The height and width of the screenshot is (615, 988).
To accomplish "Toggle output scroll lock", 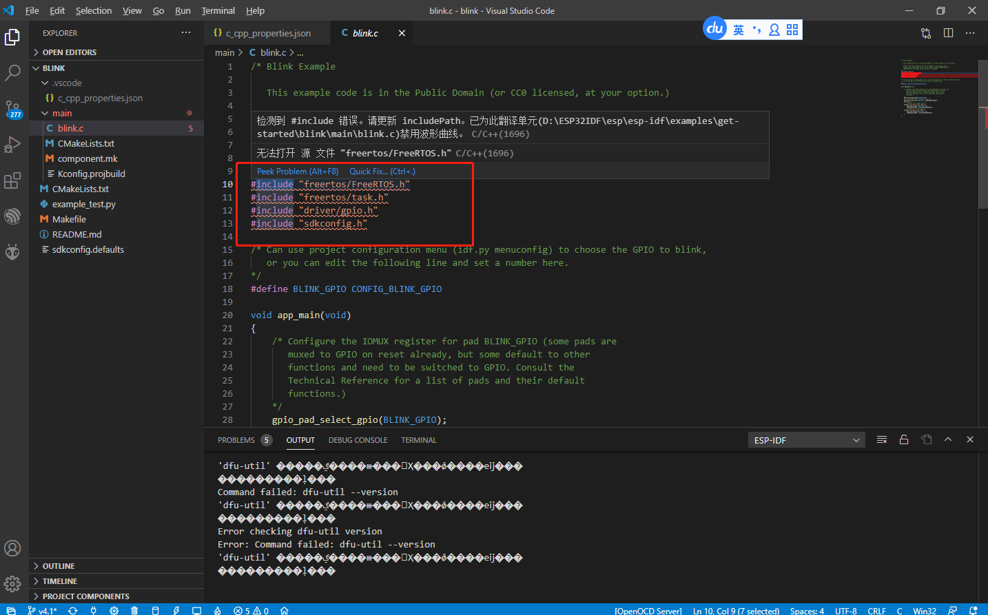I will point(904,439).
